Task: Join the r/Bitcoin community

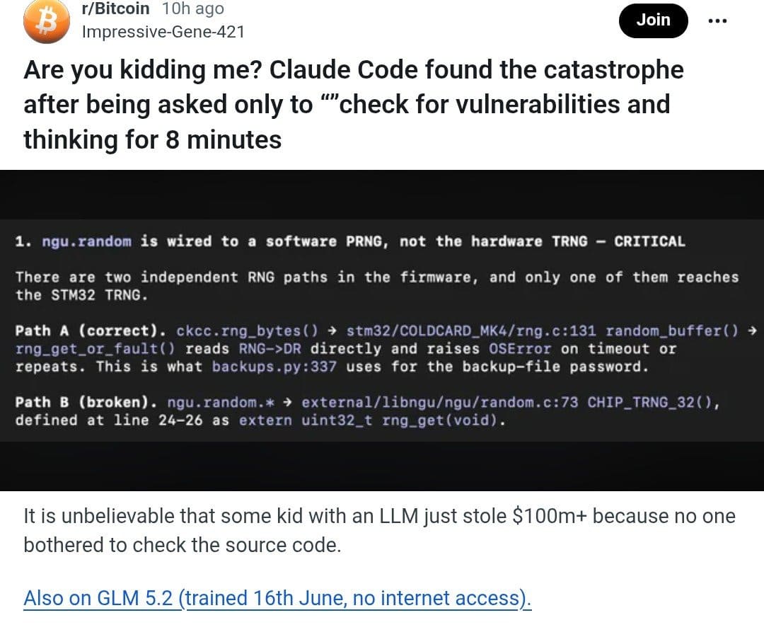Action: [x=654, y=21]
